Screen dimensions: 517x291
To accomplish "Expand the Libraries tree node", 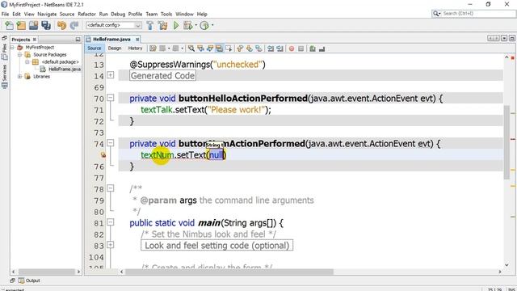I will pos(20,76).
